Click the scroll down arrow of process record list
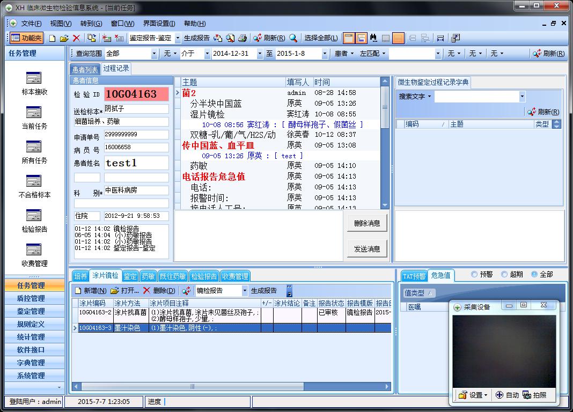Image resolution: width=573 pixels, height=412 pixels. pos(385,205)
